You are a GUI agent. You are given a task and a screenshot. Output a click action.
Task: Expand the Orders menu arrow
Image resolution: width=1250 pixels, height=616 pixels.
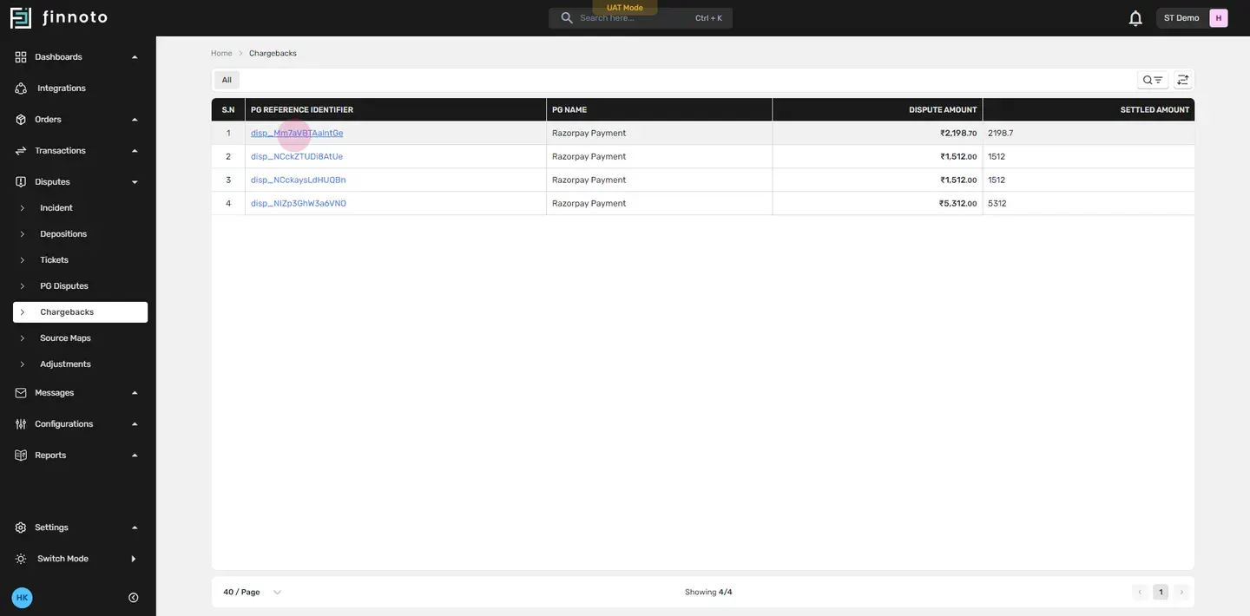(135, 120)
